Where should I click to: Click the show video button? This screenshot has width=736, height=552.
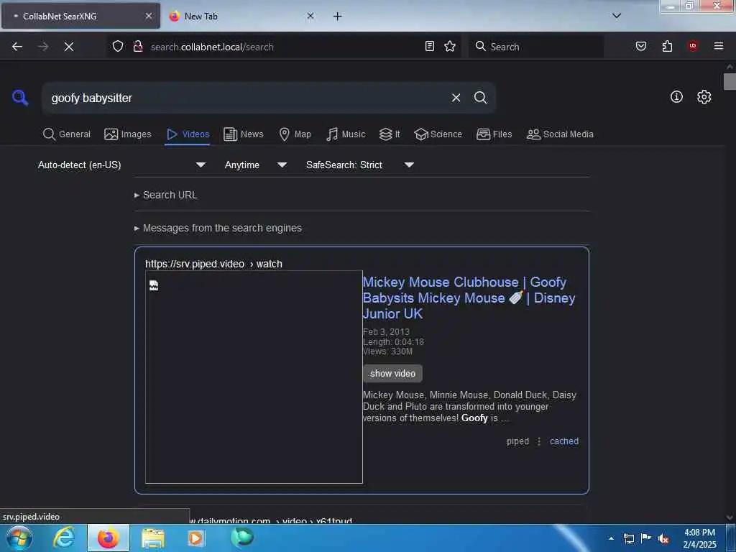pos(393,374)
